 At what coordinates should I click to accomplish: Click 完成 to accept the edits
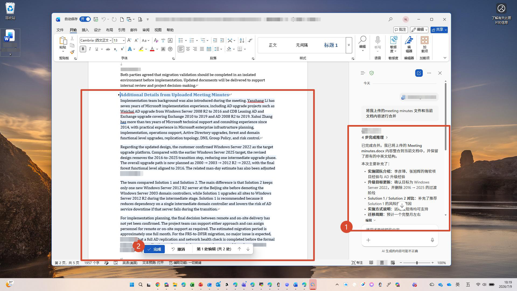(x=154, y=249)
